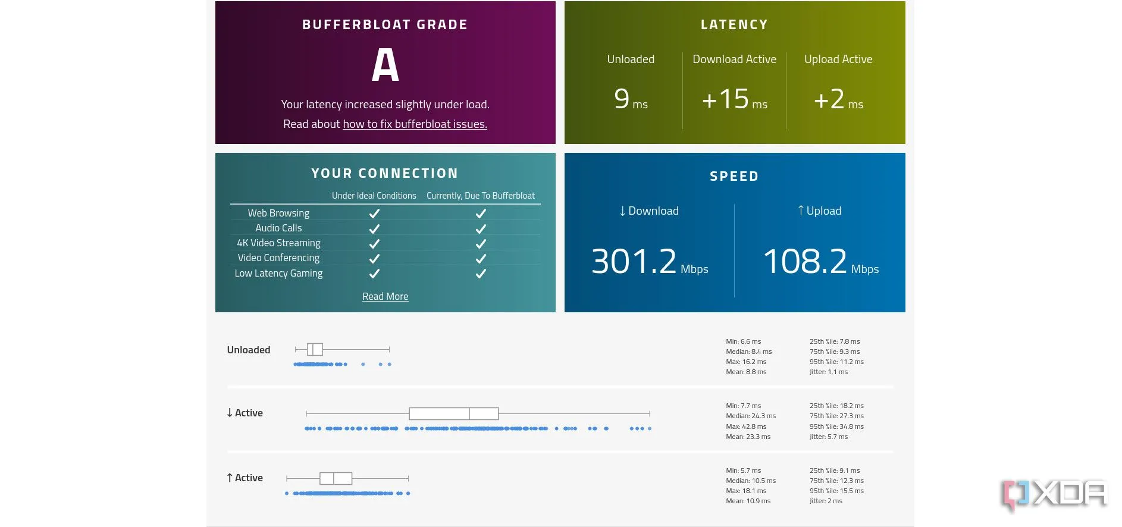1122x527 pixels.
Task: Click the Web Browsing row label
Action: point(278,213)
